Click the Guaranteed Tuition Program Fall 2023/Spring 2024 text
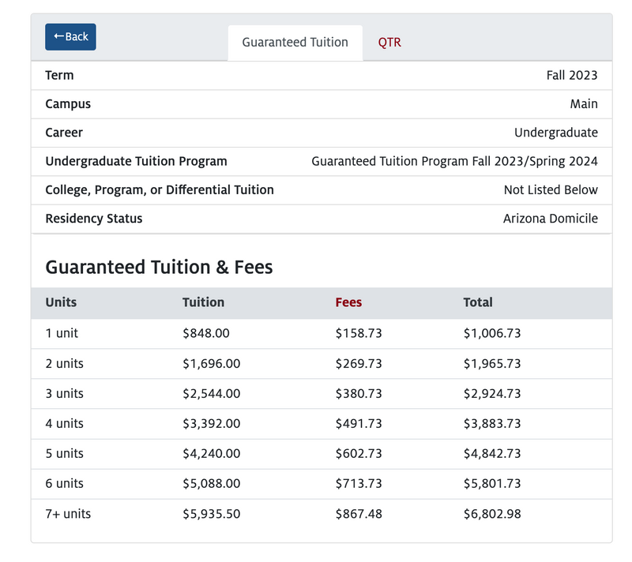 tap(454, 162)
